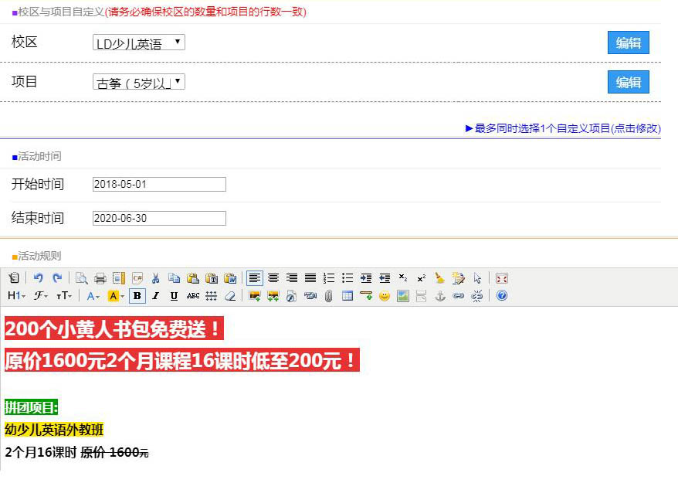
Task: Click the print icon in the editor
Action: [x=100, y=278]
